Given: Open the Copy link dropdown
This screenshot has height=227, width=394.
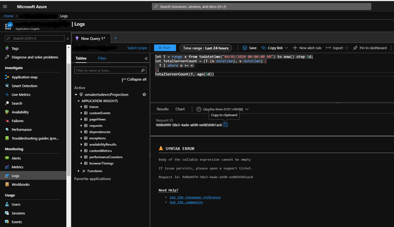Looking at the screenshot, I should coord(275,48).
